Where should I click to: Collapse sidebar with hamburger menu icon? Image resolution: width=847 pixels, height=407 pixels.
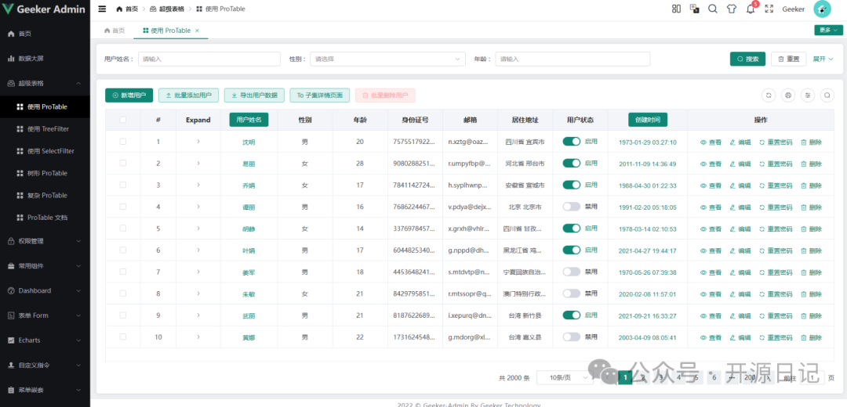(x=102, y=9)
